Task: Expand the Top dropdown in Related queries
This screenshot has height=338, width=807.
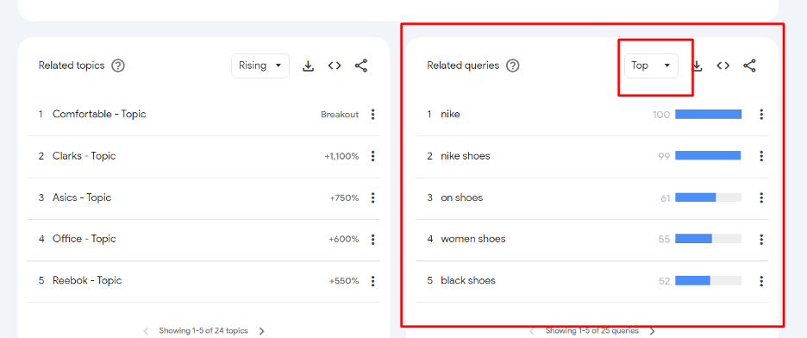Action: click(652, 66)
